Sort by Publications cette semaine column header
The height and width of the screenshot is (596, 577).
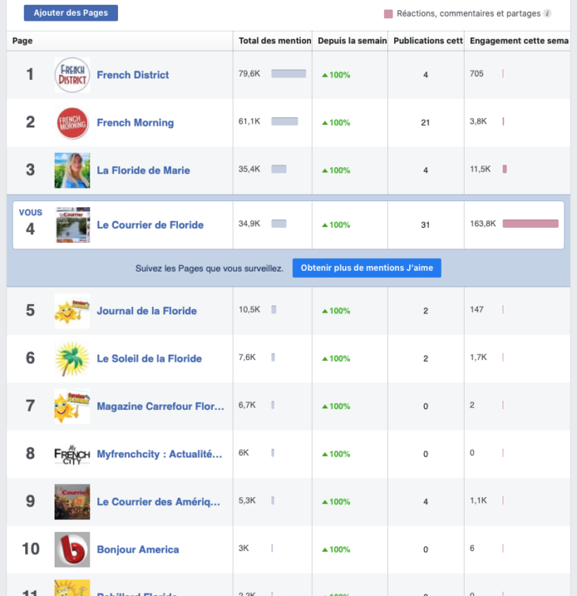tap(427, 40)
